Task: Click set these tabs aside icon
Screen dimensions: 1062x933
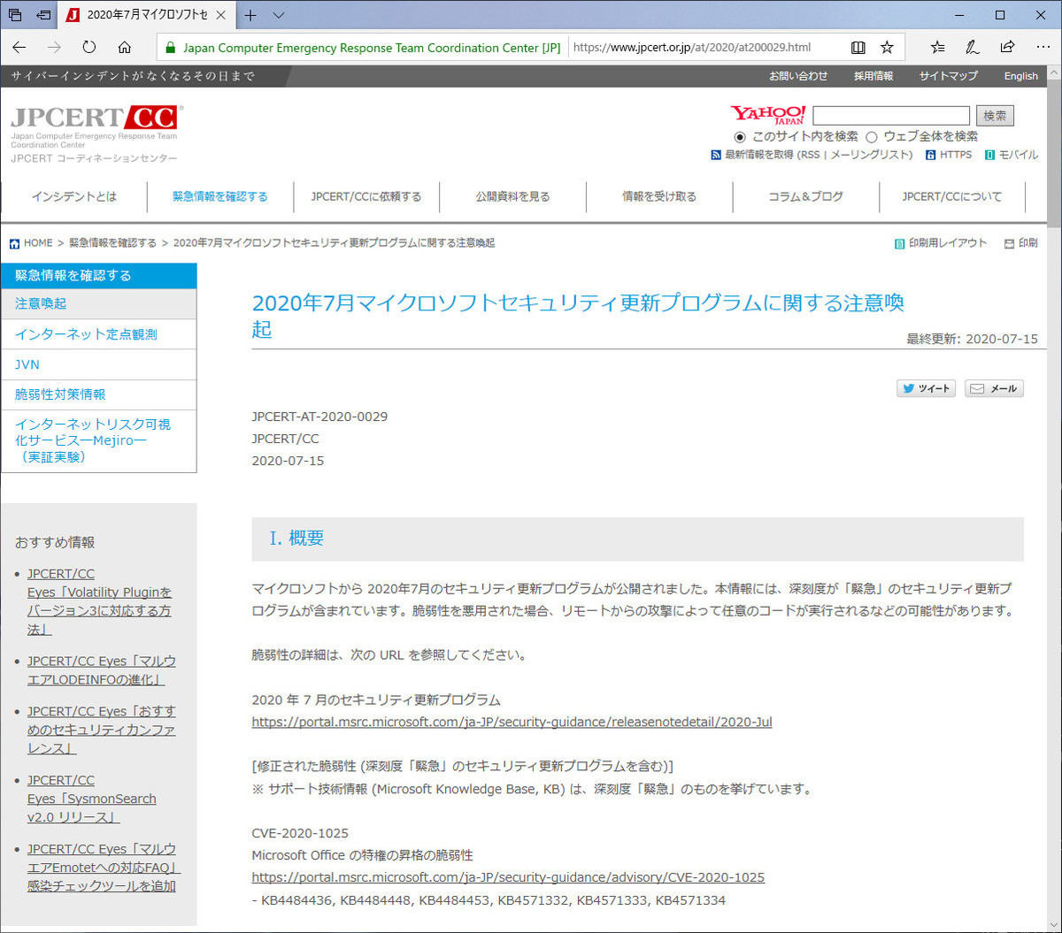Action: pos(43,15)
